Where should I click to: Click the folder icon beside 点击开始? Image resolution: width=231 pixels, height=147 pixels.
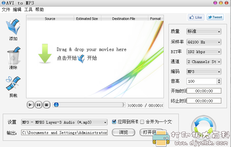click(81, 58)
